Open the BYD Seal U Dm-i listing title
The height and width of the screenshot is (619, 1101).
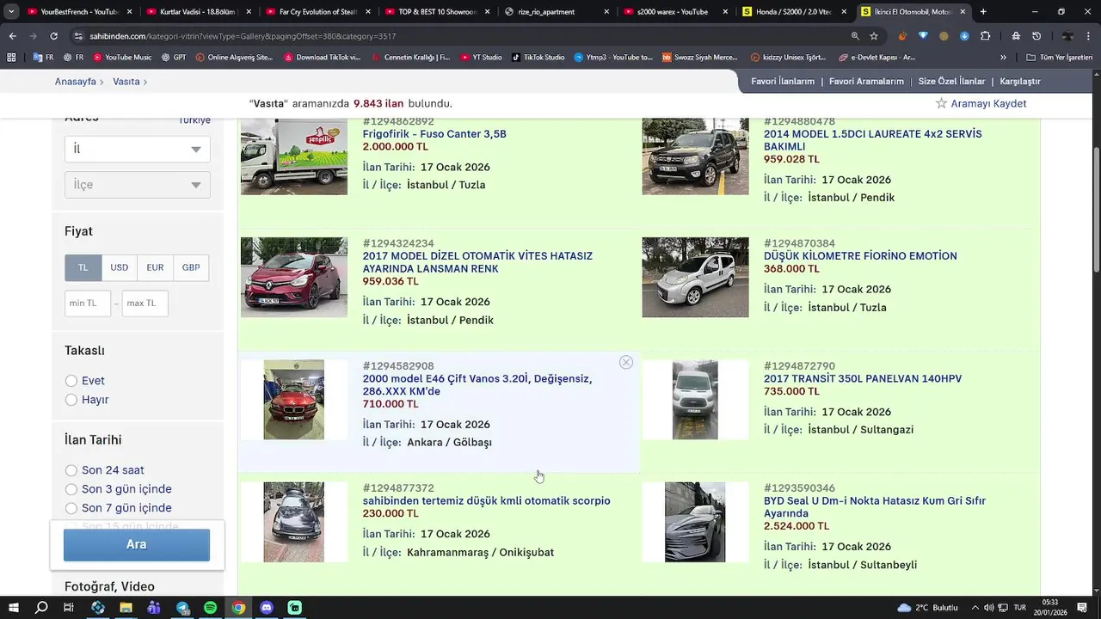[875, 507]
